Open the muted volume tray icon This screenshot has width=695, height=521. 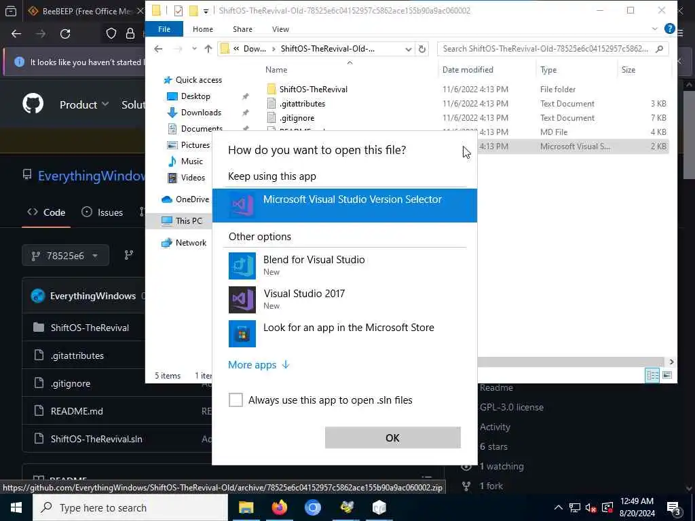click(591, 507)
